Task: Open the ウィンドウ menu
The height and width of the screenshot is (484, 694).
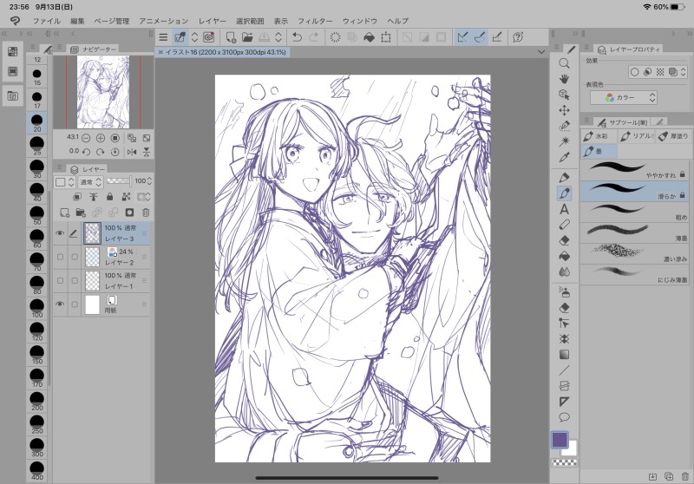Action: click(360, 21)
